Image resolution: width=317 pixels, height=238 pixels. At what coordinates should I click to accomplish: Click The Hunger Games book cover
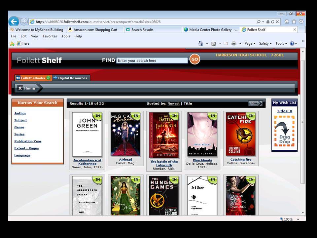(164, 195)
